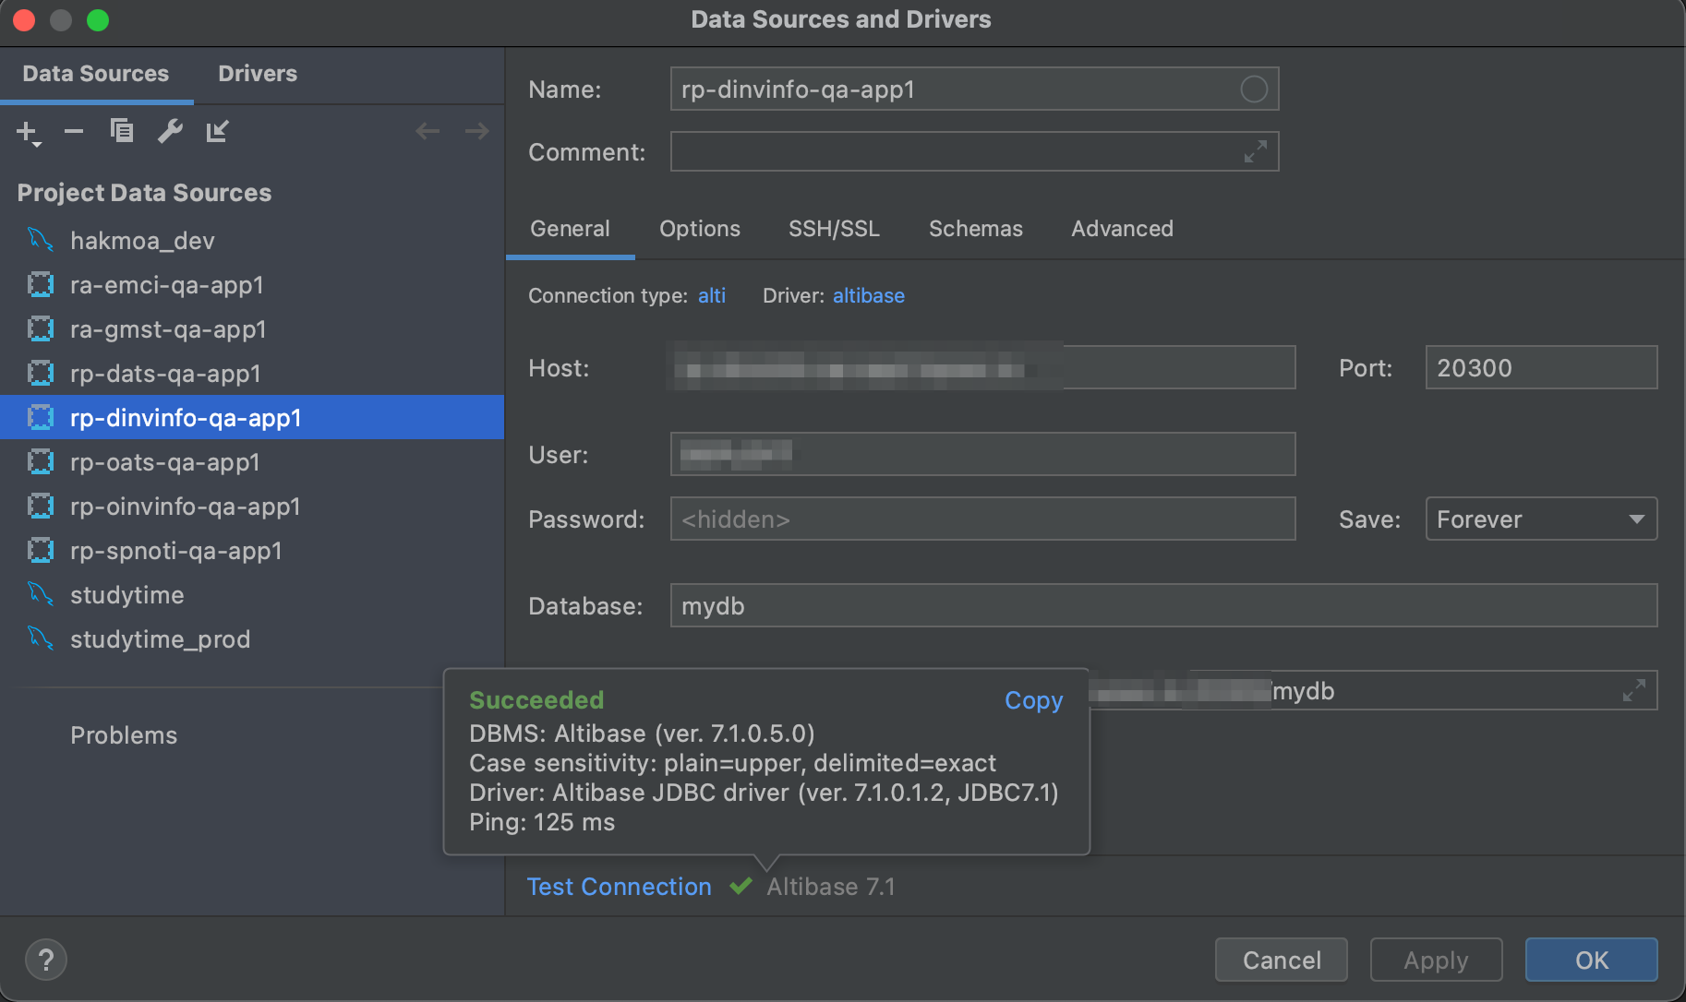Open the Schemas tab
Viewport: 1686px width, 1002px height.
click(x=976, y=229)
